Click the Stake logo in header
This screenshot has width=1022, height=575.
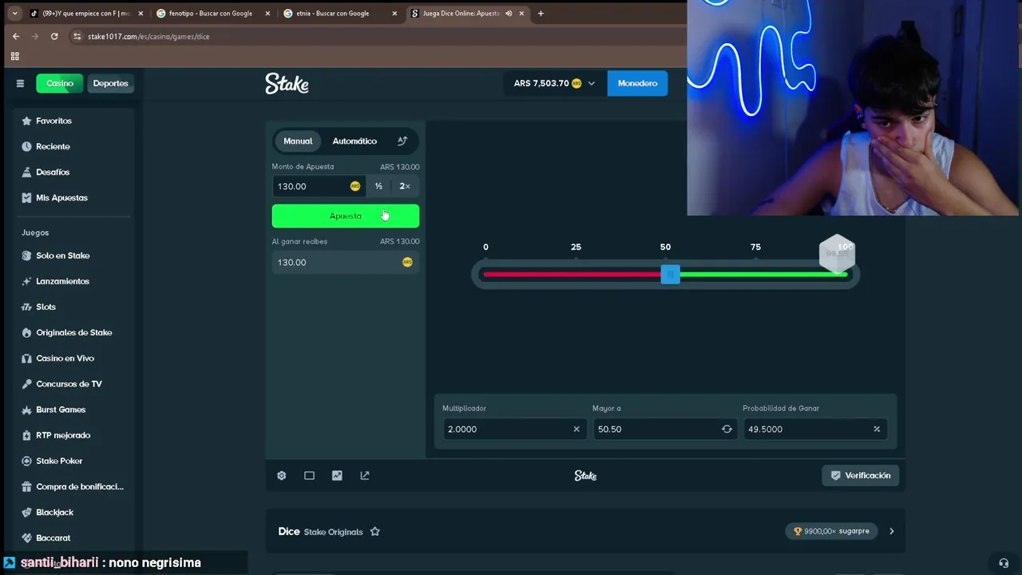287,84
